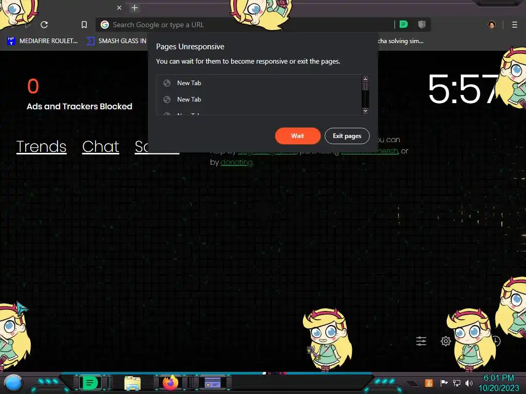526x394 pixels.
Task: Click the gray shield icon in address bar
Action: click(422, 24)
